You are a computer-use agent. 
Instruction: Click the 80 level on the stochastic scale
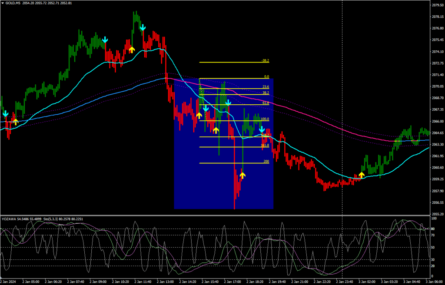point(433,229)
